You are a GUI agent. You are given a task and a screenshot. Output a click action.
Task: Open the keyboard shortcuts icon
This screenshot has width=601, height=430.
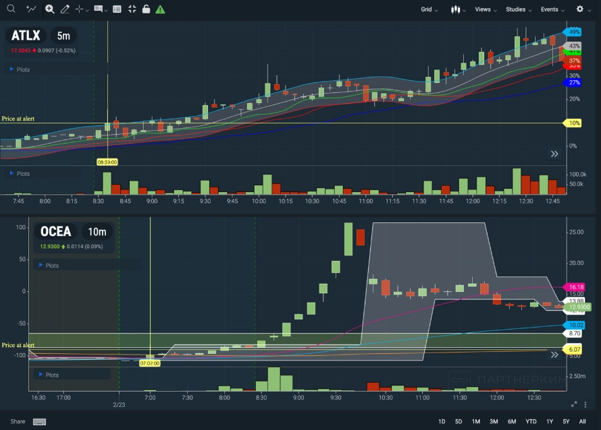(39, 422)
